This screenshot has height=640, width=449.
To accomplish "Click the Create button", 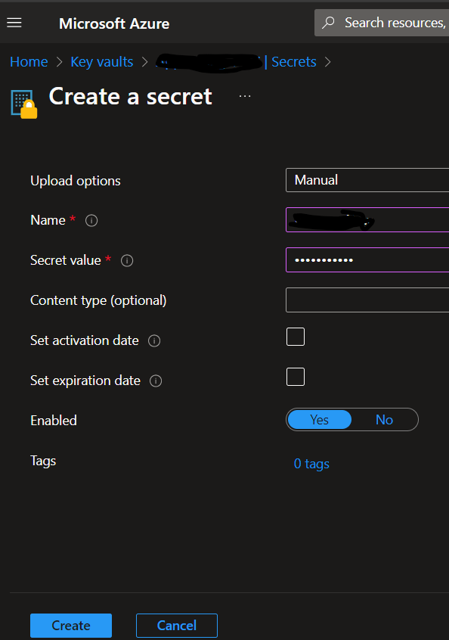I will [x=70, y=626].
